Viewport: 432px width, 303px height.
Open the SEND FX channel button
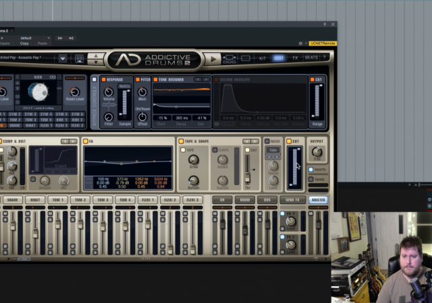click(292, 200)
